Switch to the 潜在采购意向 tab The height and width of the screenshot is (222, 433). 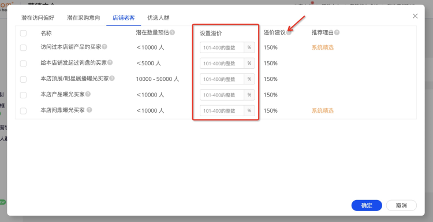[x=83, y=18]
